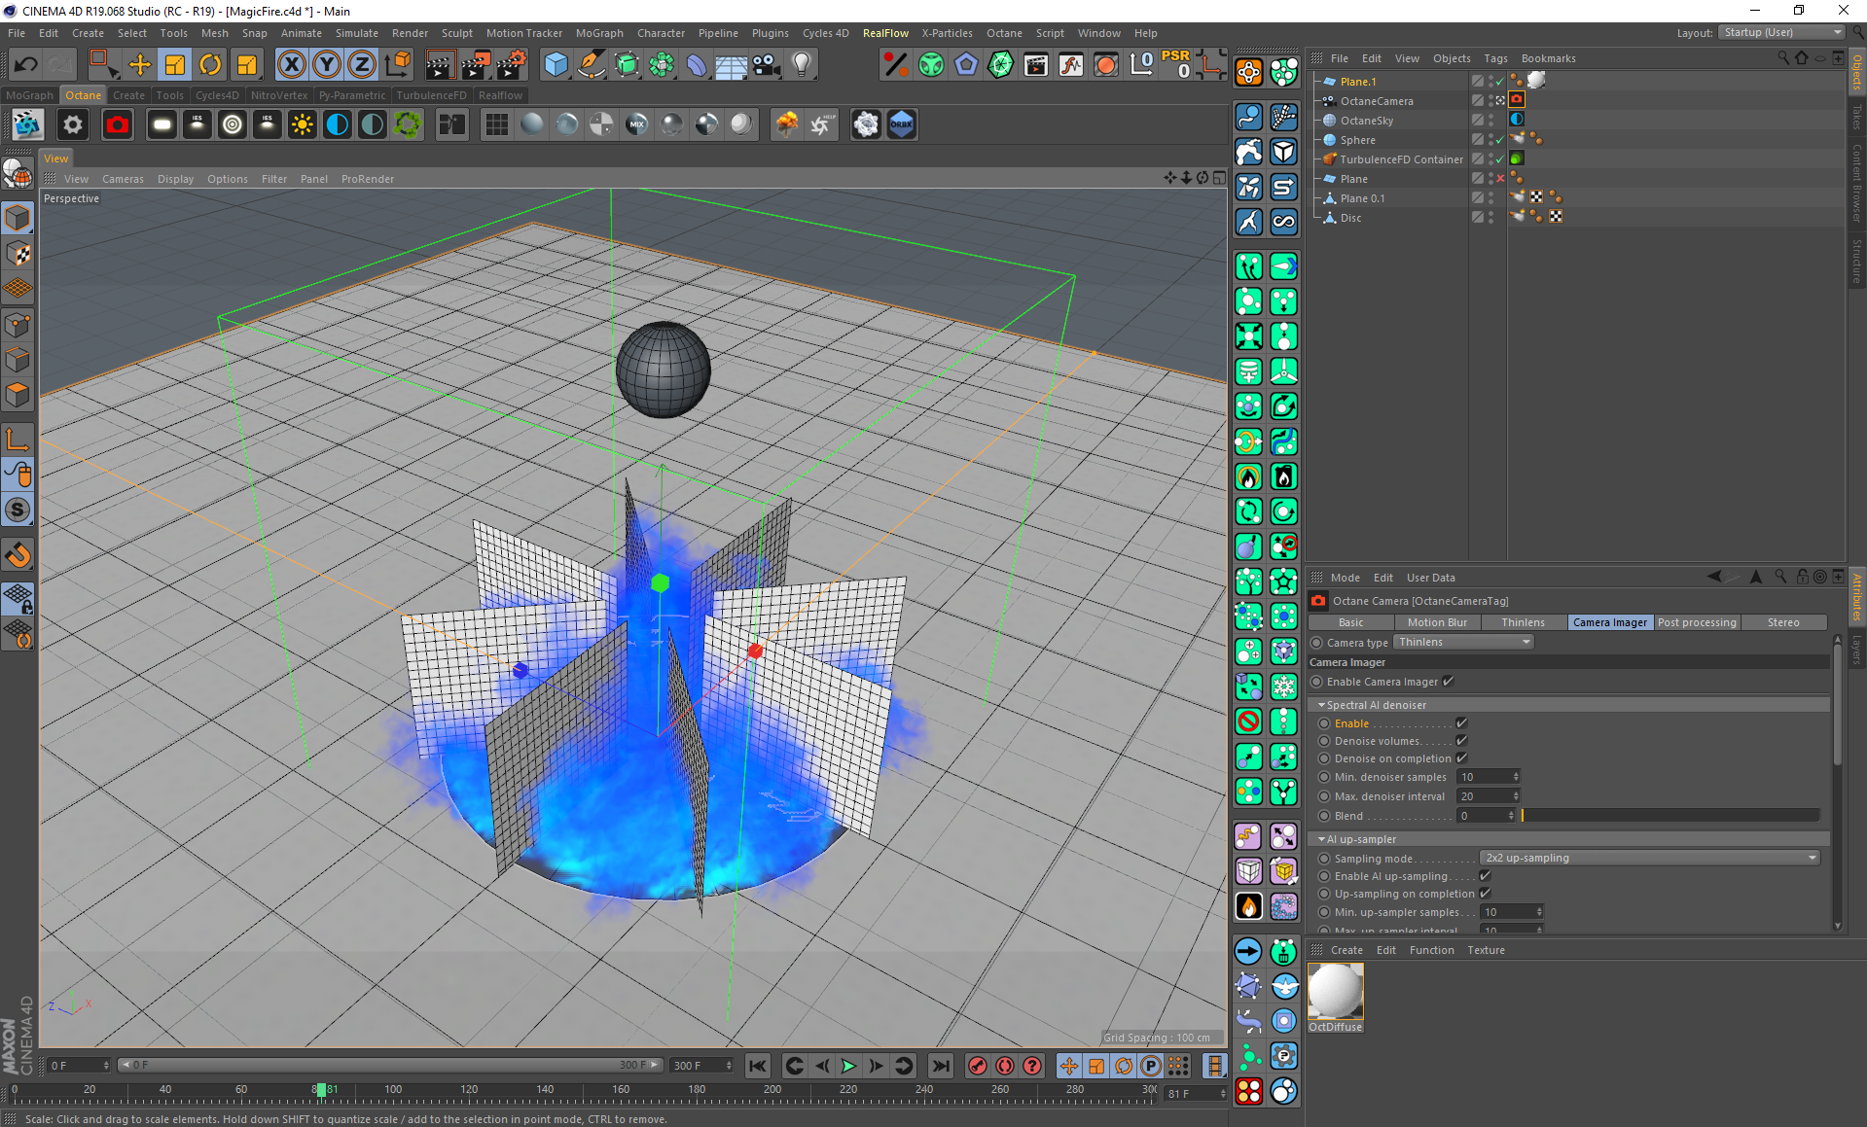The height and width of the screenshot is (1127, 1867).
Task: Add a Cube primitive object
Action: [x=556, y=65]
